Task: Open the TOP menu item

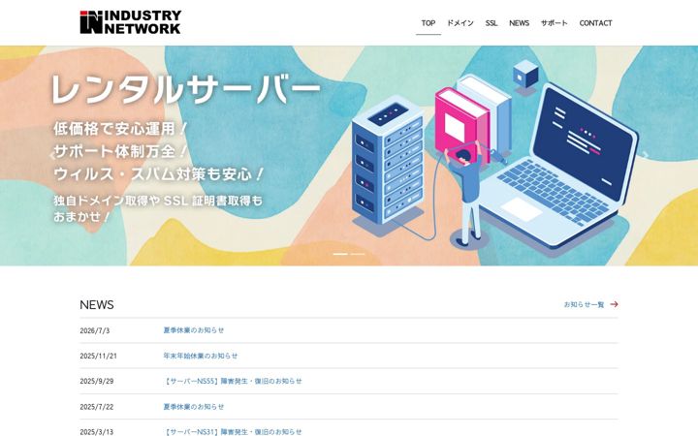Action: (x=428, y=23)
